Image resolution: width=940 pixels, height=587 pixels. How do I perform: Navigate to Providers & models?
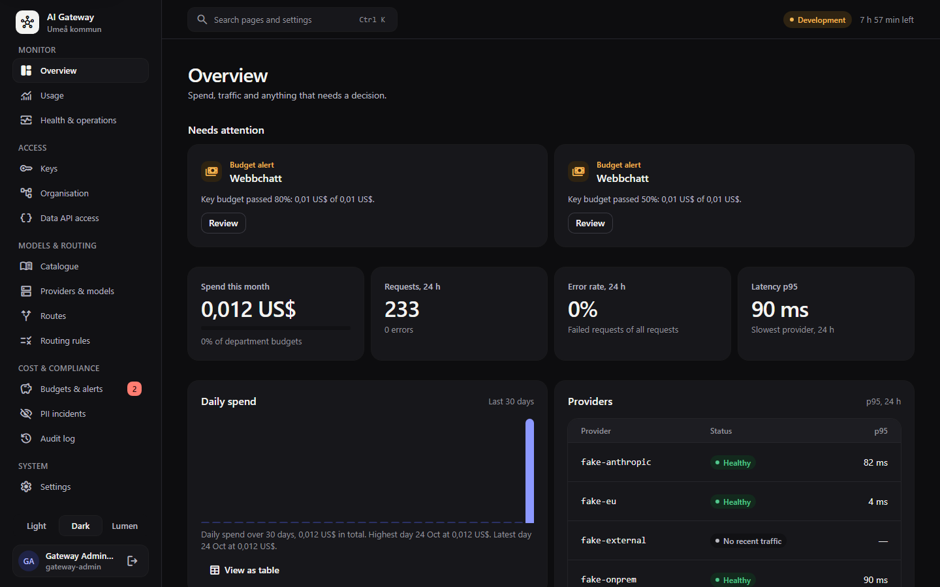[x=80, y=291]
